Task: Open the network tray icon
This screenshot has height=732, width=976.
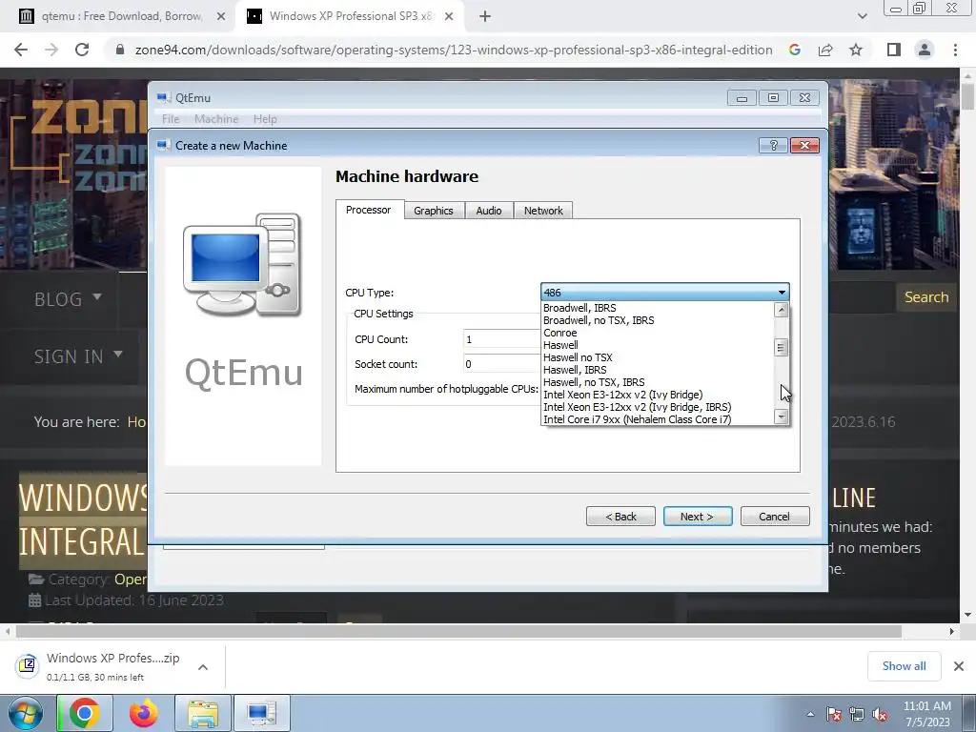Action: (857, 714)
